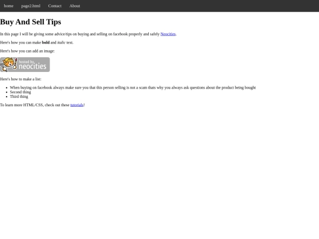Viewport: 319px width, 239px height.
Task: Click the hosted by neocities badge image
Action: click(25, 65)
